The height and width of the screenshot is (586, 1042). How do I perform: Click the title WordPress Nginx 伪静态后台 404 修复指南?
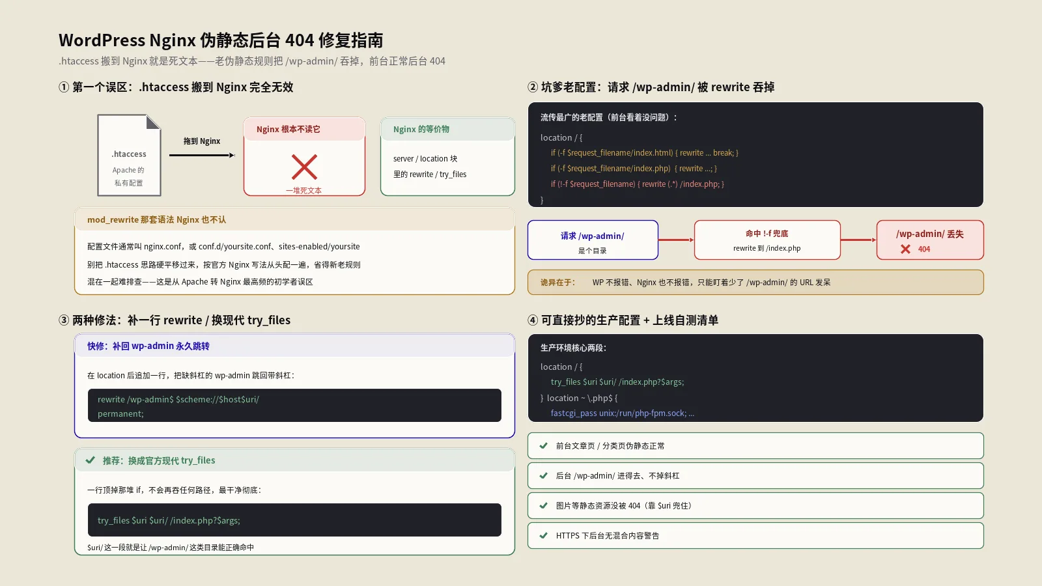(221, 40)
